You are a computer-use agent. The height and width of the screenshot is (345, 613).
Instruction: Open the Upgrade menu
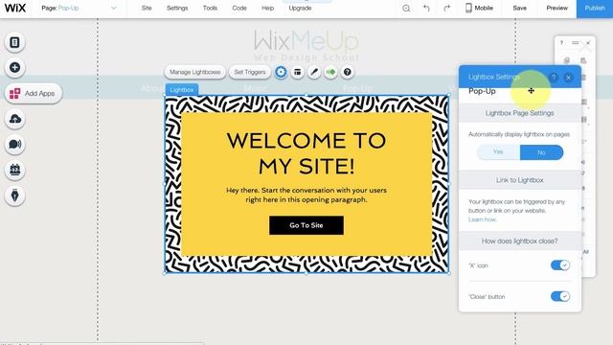tap(300, 8)
